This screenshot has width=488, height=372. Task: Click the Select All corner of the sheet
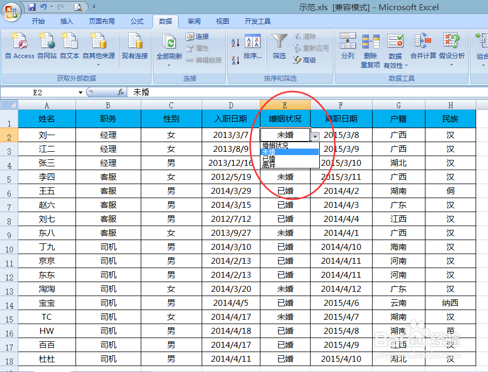[9, 105]
